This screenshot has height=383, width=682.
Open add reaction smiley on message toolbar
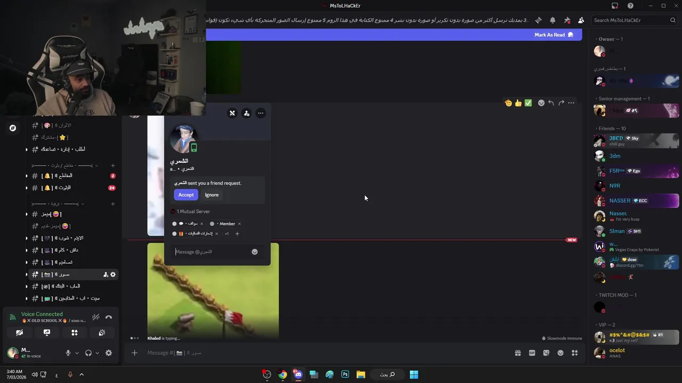541,103
